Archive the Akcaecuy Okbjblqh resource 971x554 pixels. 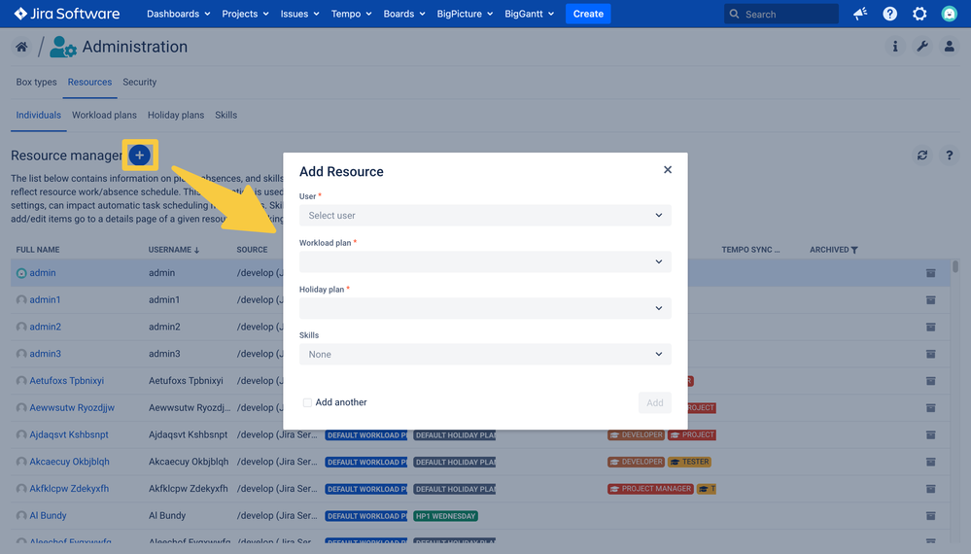point(931,462)
